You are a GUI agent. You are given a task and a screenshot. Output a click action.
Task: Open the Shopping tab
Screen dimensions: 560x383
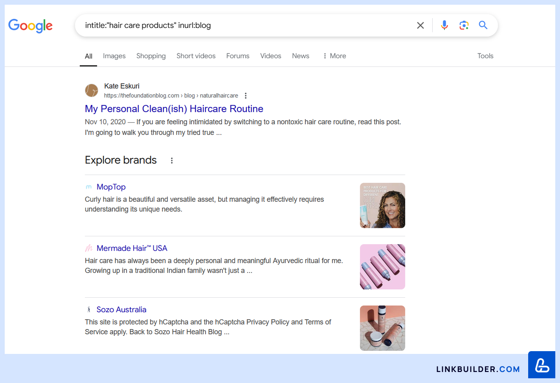coord(151,56)
